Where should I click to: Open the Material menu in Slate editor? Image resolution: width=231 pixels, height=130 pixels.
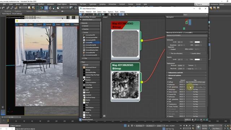[88, 12]
